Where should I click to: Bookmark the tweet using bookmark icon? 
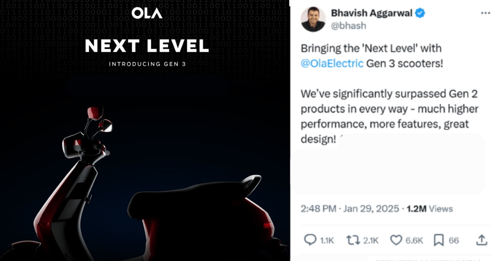[x=439, y=239]
